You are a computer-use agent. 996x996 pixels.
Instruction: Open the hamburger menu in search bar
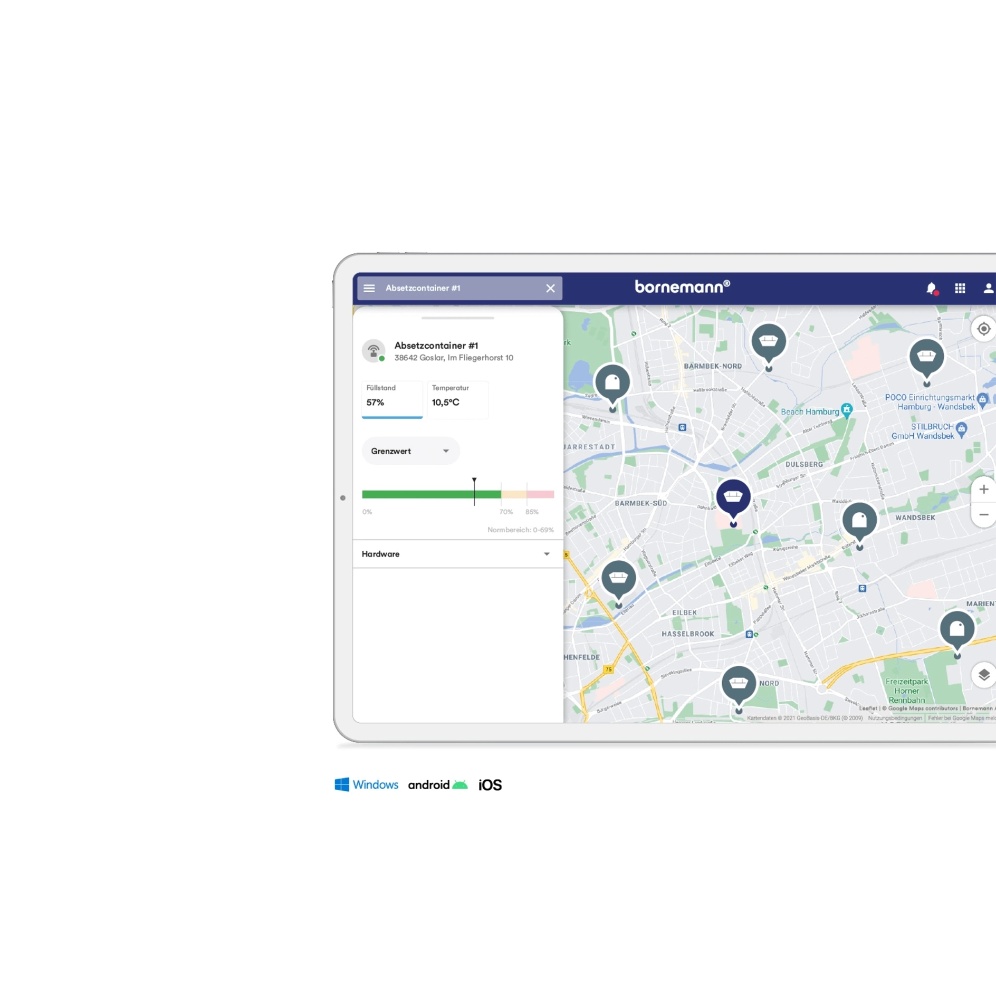(369, 288)
